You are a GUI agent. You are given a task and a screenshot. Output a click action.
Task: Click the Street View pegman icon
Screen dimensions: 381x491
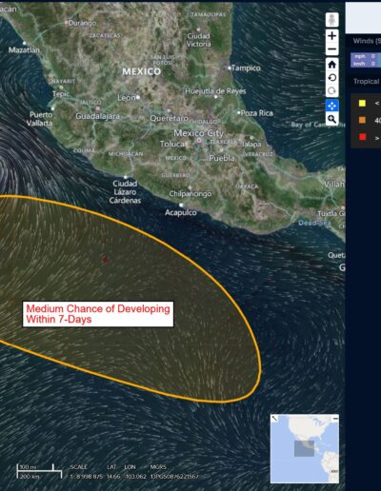tap(332, 20)
